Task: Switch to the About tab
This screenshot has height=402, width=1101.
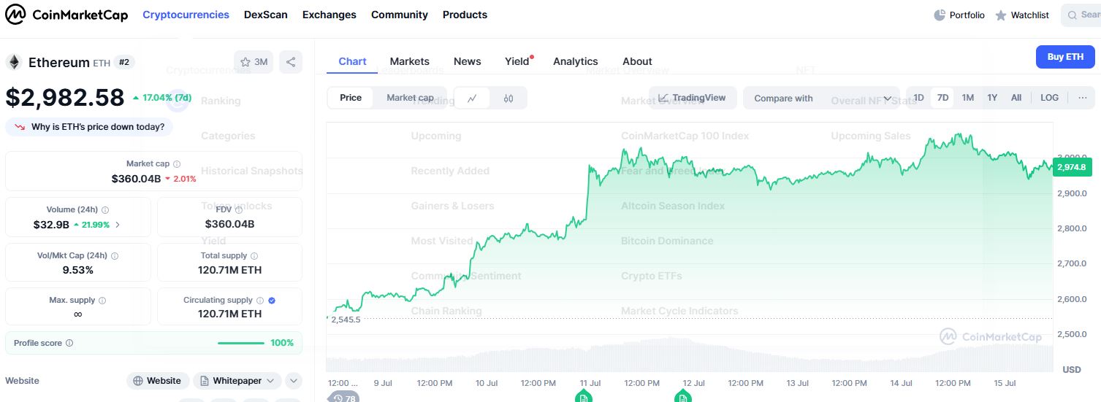Action: pos(637,61)
